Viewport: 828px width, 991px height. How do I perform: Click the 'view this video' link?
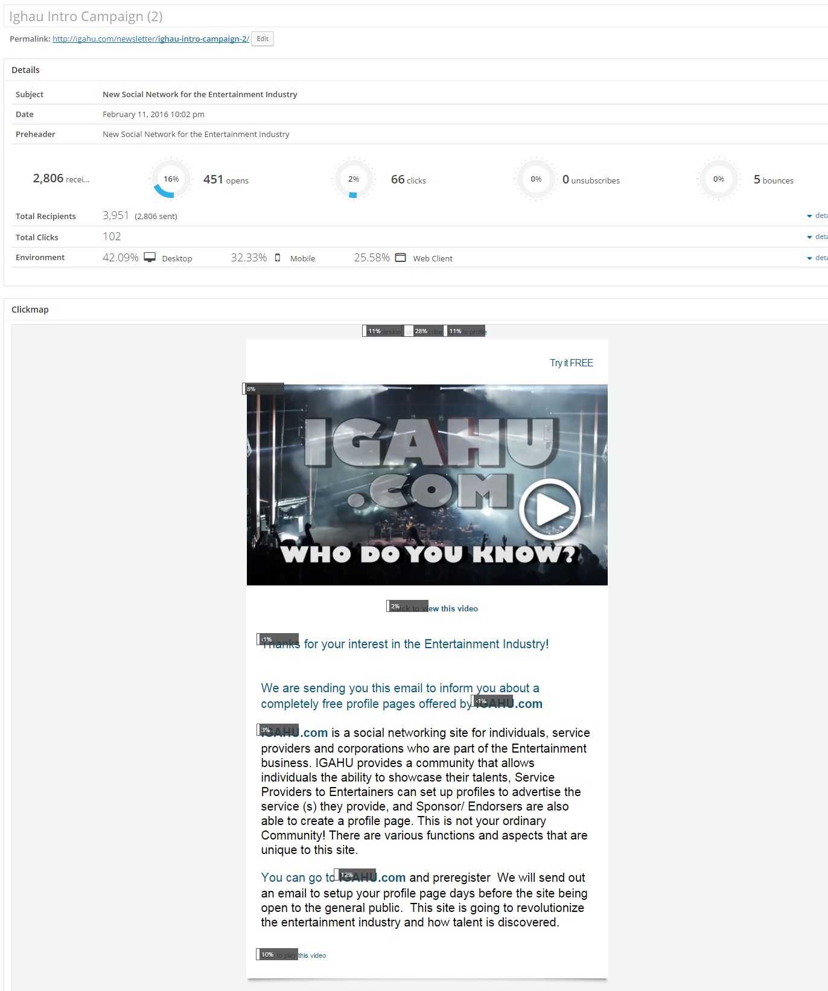click(434, 608)
